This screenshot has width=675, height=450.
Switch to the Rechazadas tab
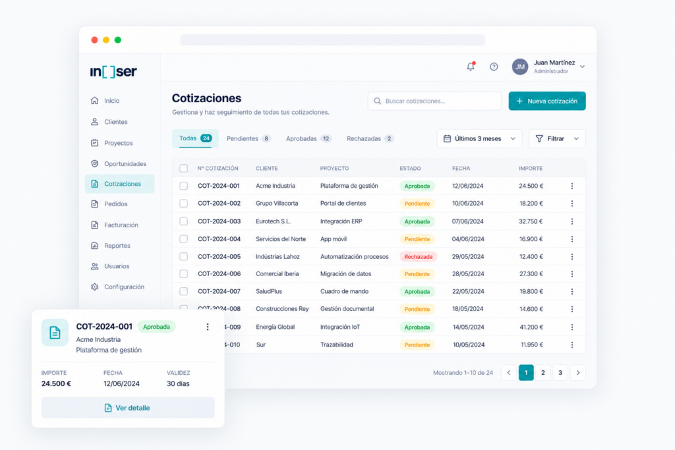pyautogui.click(x=370, y=138)
